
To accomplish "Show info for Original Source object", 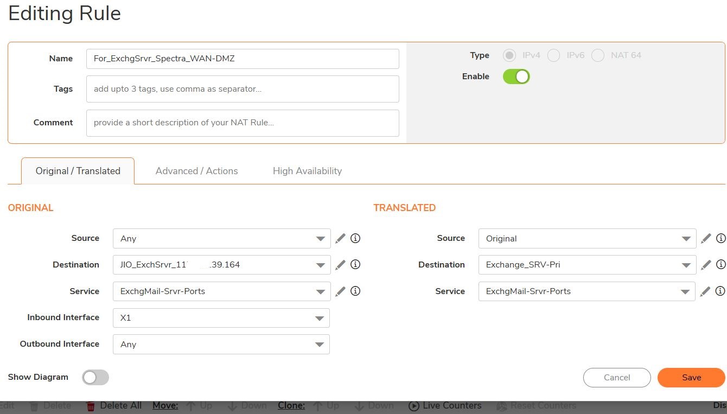I will 355,238.
